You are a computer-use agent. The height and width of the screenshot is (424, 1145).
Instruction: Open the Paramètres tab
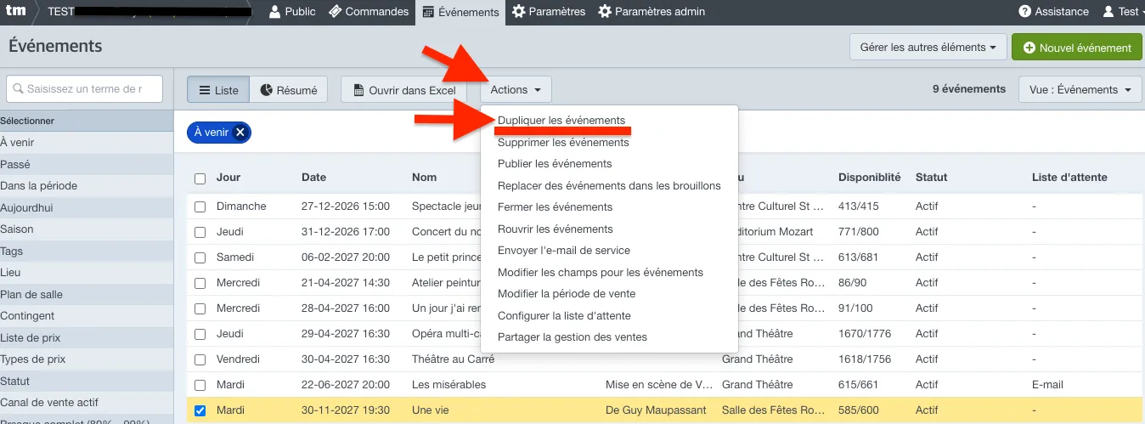(x=549, y=12)
